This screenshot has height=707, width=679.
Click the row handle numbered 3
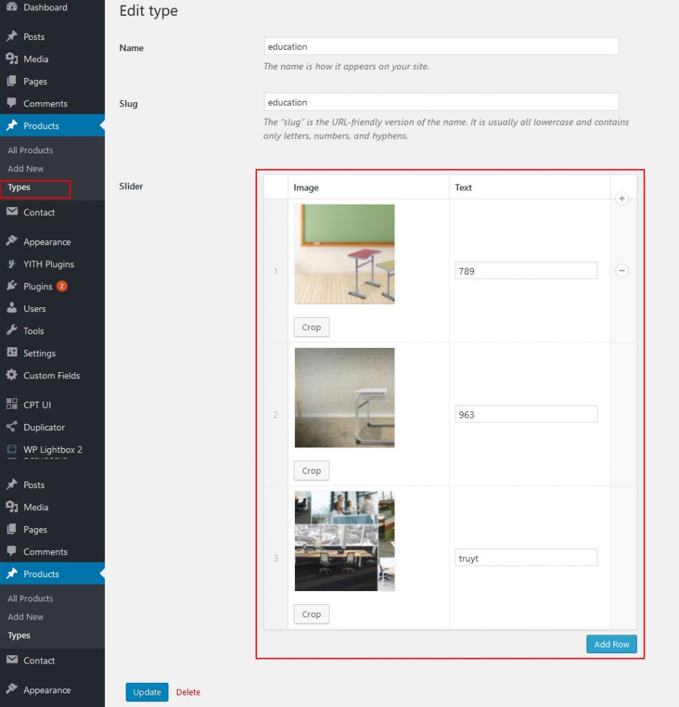pyautogui.click(x=276, y=558)
